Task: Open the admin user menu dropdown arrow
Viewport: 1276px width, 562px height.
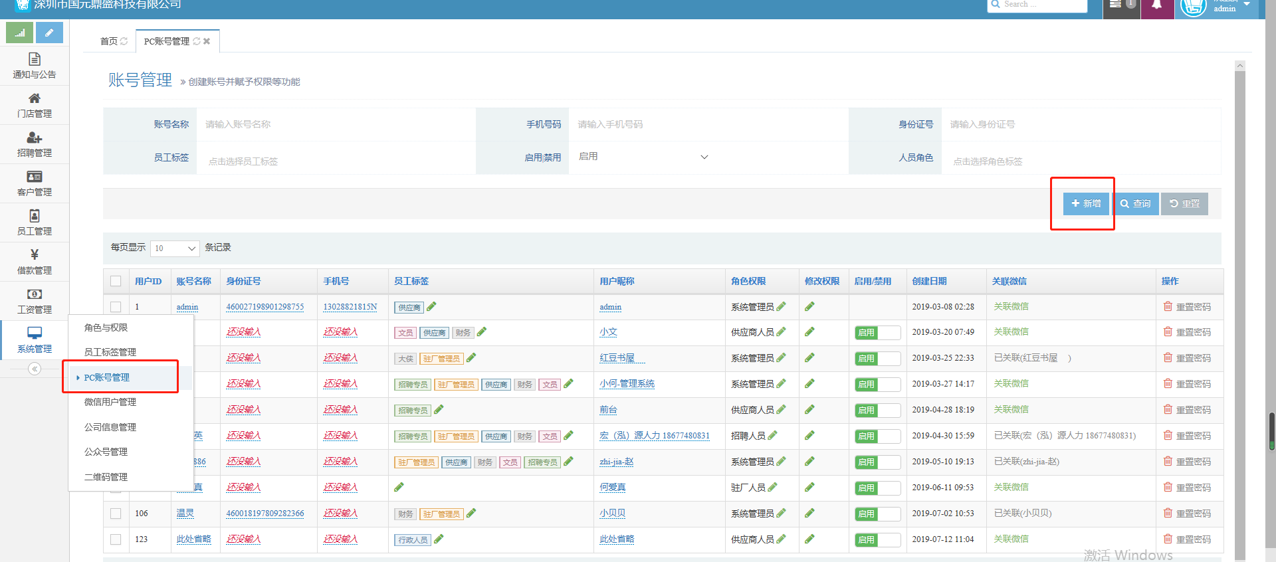Action: point(1247,5)
